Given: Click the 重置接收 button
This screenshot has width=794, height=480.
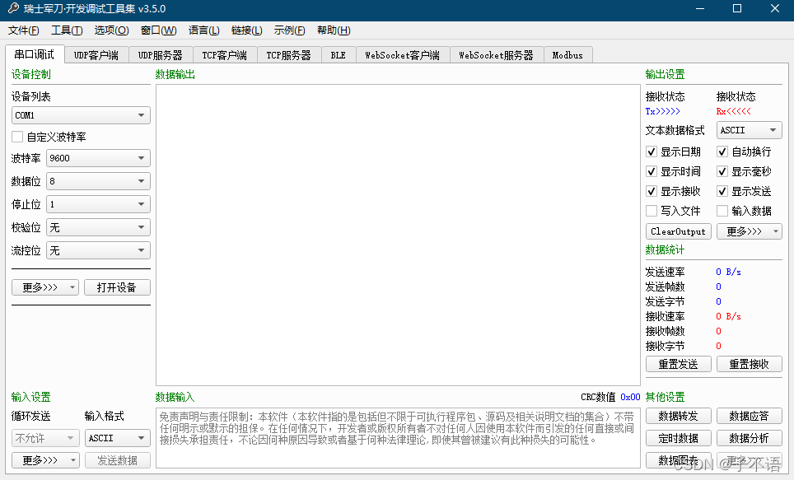Looking at the screenshot, I should coord(750,364).
